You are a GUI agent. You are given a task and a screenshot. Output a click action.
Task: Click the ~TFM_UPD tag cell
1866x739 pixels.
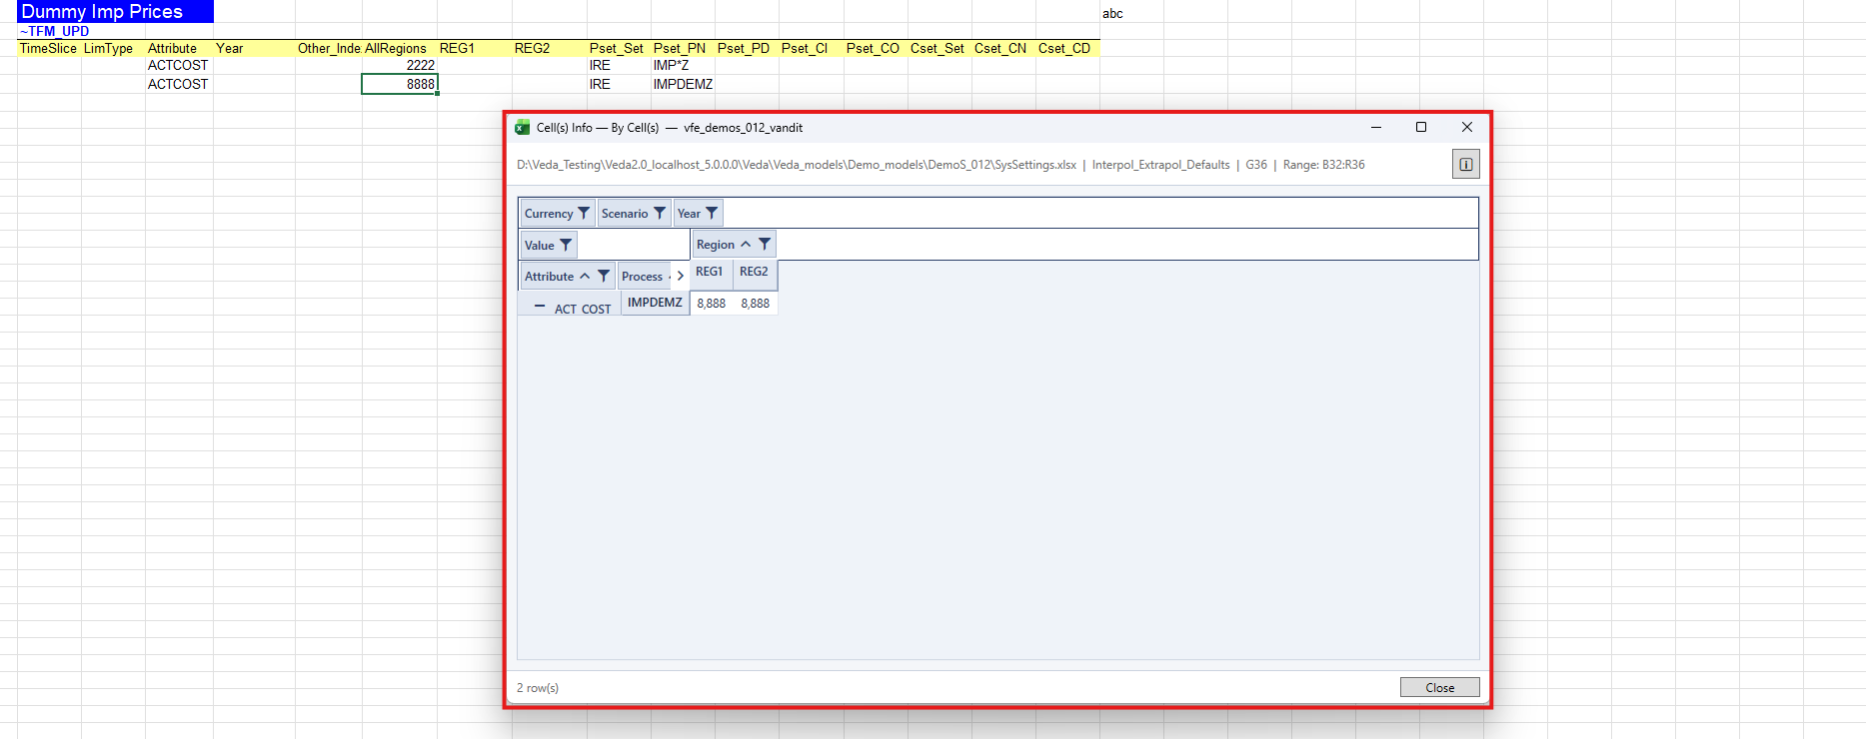[55, 31]
